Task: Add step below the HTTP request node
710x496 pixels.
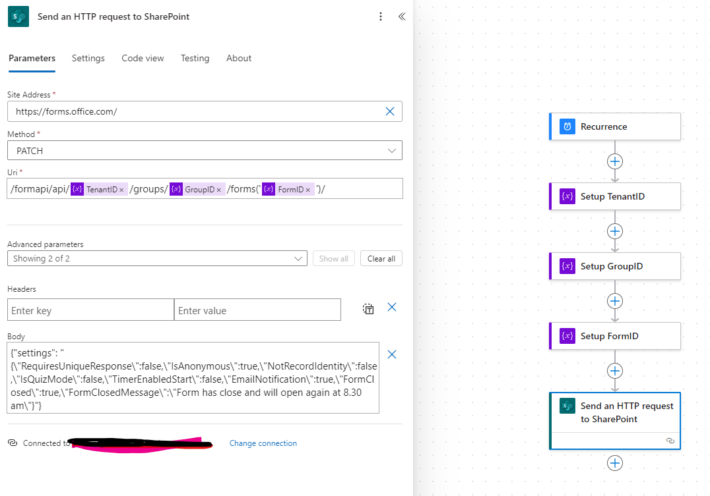Action: pyautogui.click(x=615, y=464)
